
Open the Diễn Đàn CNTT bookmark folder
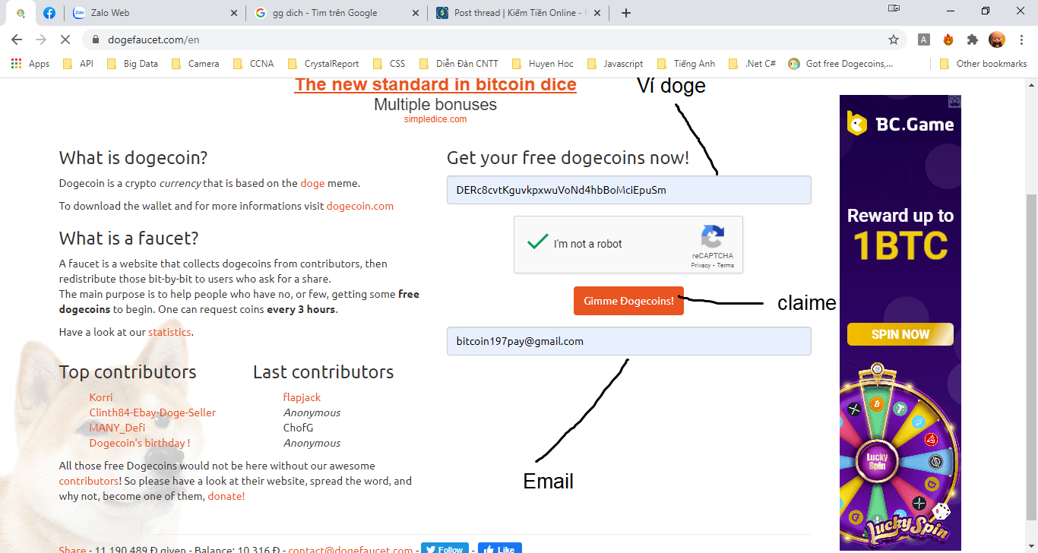coord(457,64)
